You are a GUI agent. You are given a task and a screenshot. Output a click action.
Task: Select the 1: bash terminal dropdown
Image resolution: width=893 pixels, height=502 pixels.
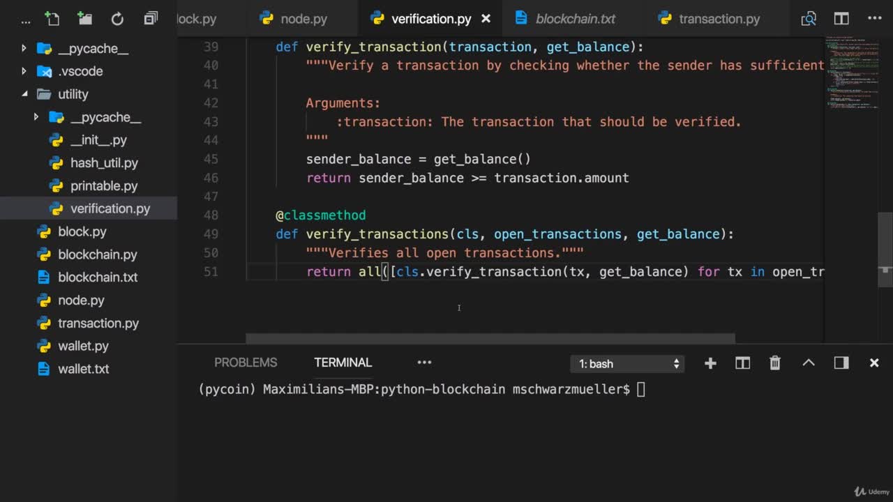(x=628, y=363)
